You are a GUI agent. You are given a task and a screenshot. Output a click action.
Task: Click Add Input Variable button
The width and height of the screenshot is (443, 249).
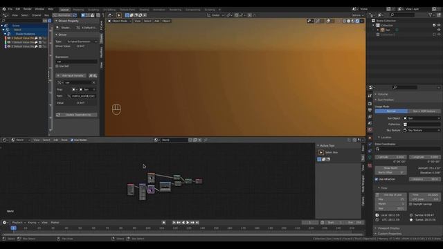pos(71,75)
